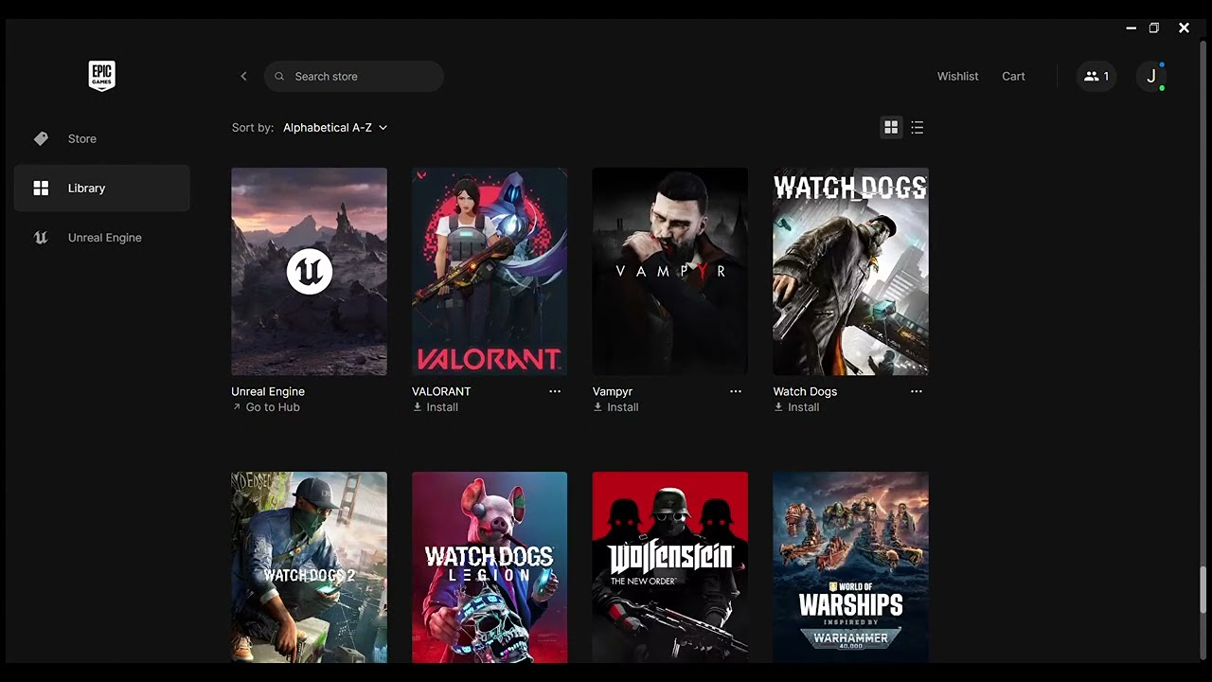The width and height of the screenshot is (1212, 682).
Task: Click the Store tag icon
Action: [41, 138]
